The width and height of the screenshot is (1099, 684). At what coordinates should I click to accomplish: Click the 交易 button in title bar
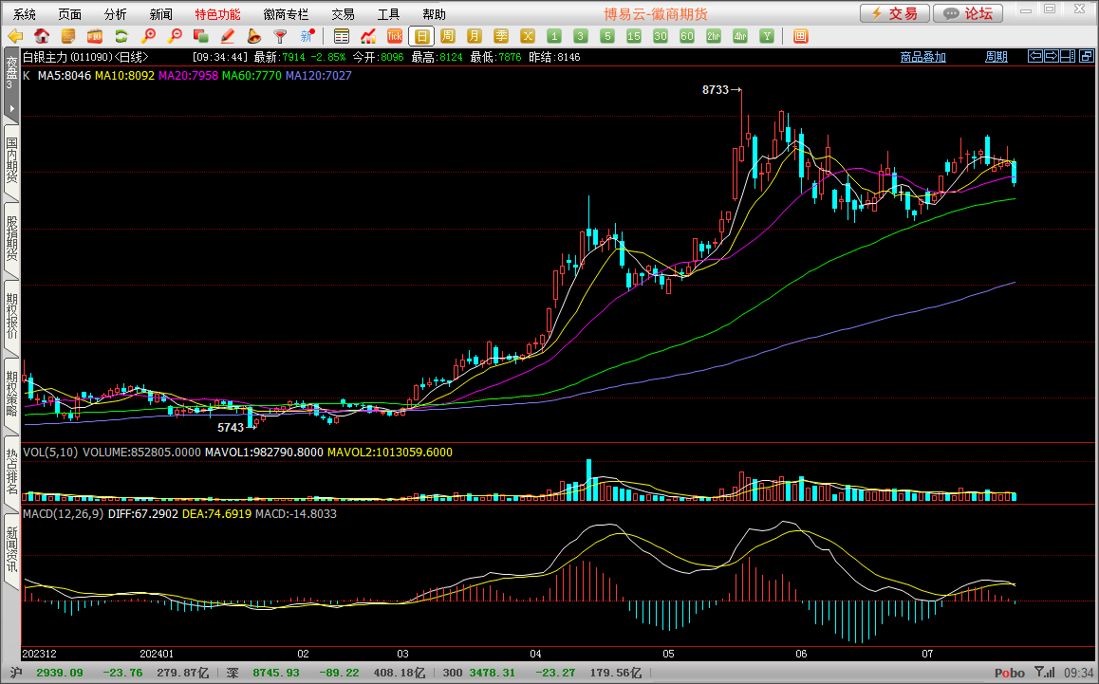[894, 13]
